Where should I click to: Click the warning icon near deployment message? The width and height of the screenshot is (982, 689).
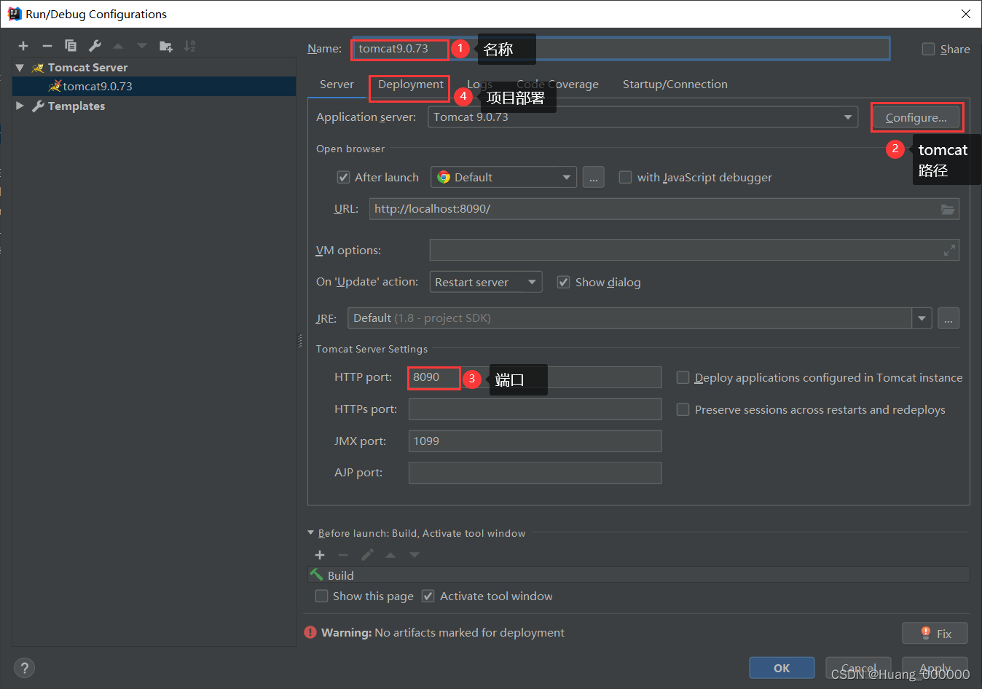pyautogui.click(x=310, y=632)
